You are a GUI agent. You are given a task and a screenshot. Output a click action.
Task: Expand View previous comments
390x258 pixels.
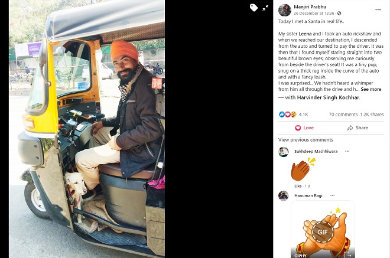[305, 140]
